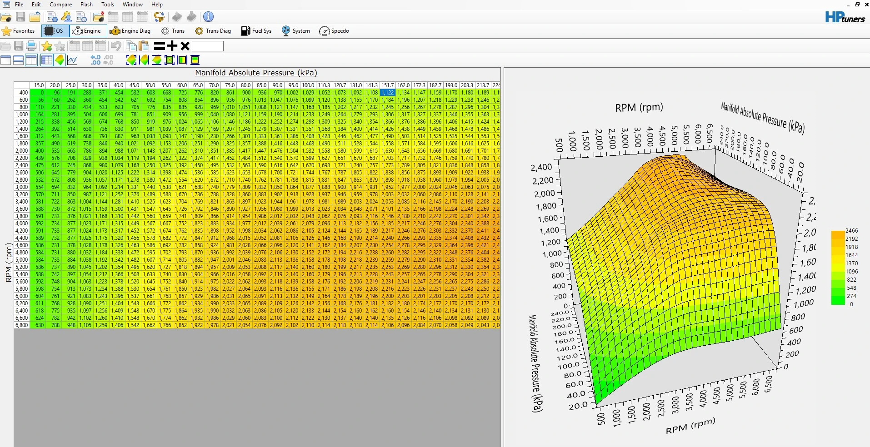Click the blue info icon

point(208,17)
